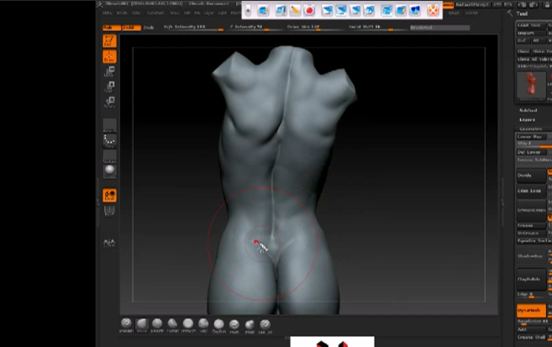The width and height of the screenshot is (552, 347).
Task: Open the Draw menu
Action: pyautogui.click(x=175, y=13)
